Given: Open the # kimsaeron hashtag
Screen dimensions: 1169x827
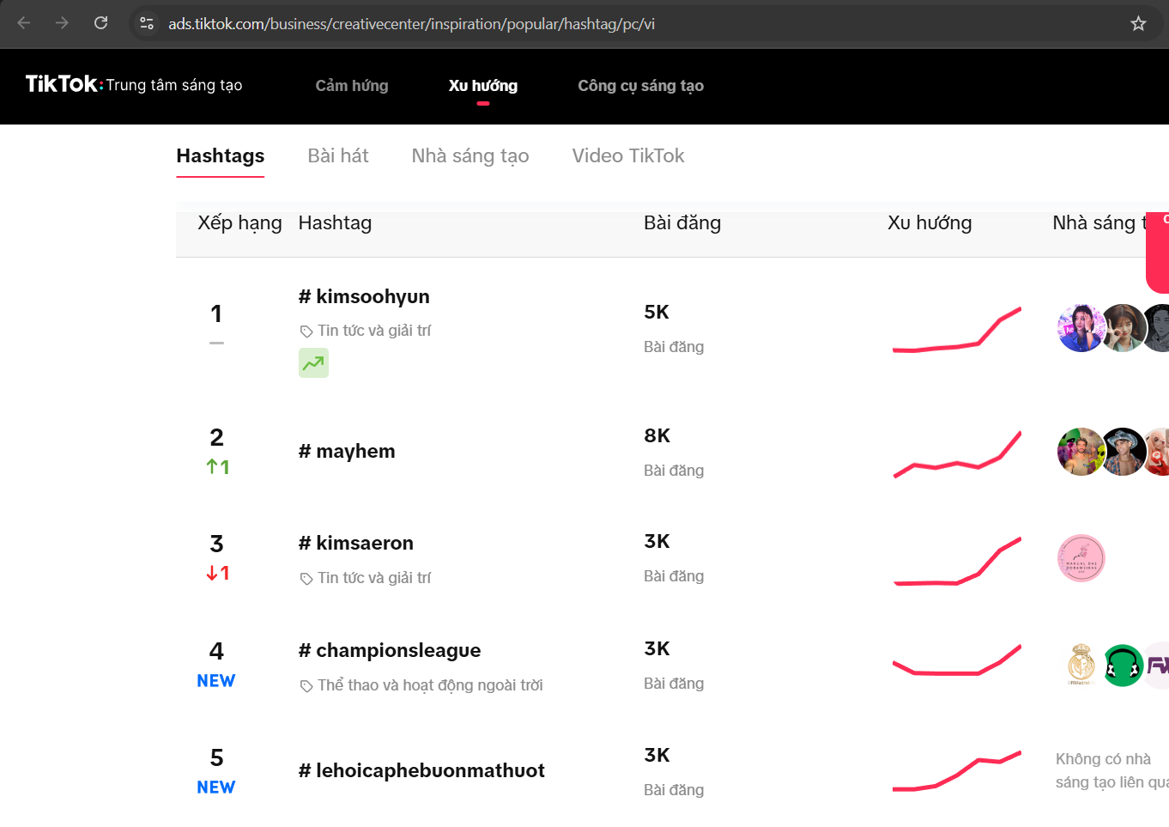Looking at the screenshot, I should (x=356, y=544).
